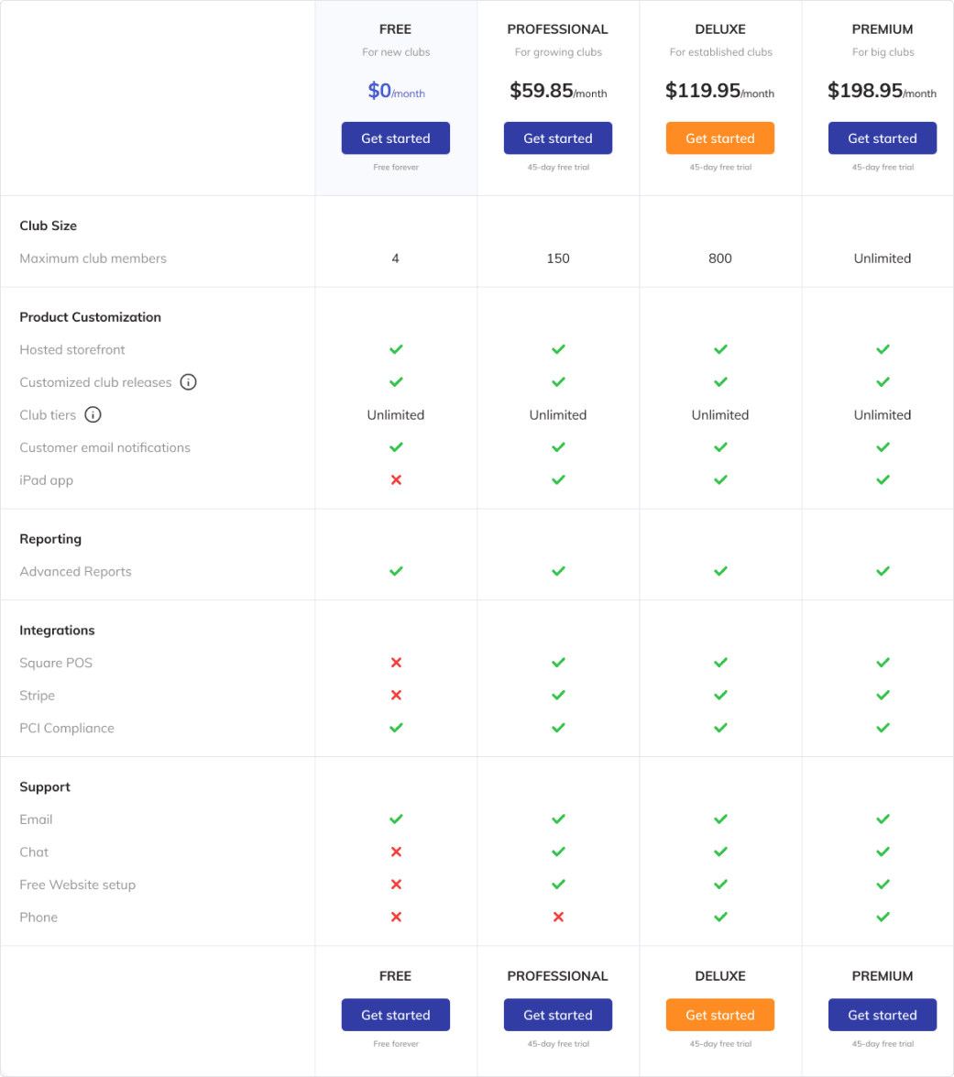Click top orange Get started button for Deluxe

(720, 138)
